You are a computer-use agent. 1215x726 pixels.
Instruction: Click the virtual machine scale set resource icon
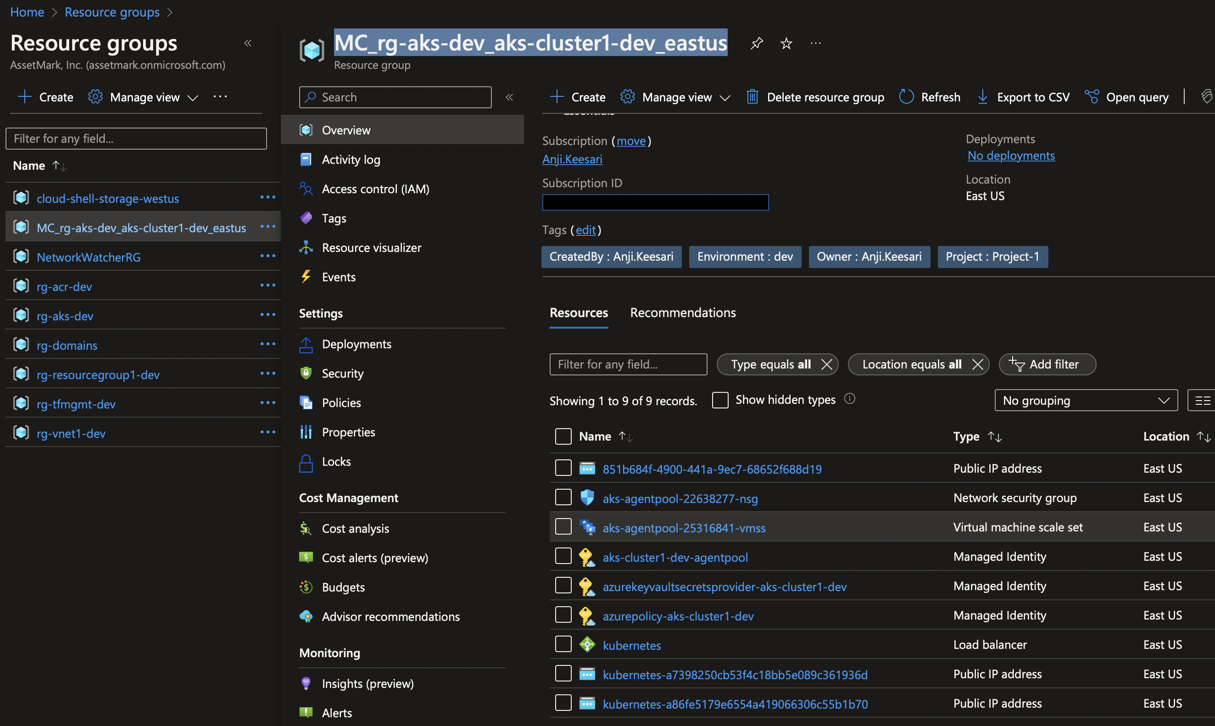pos(587,527)
